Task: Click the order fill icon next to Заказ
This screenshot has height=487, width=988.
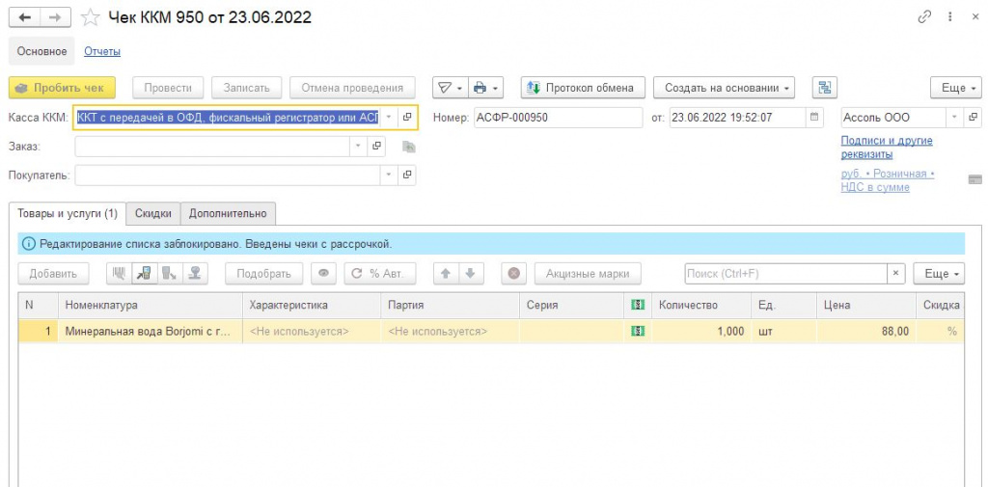Action: pyautogui.click(x=409, y=147)
